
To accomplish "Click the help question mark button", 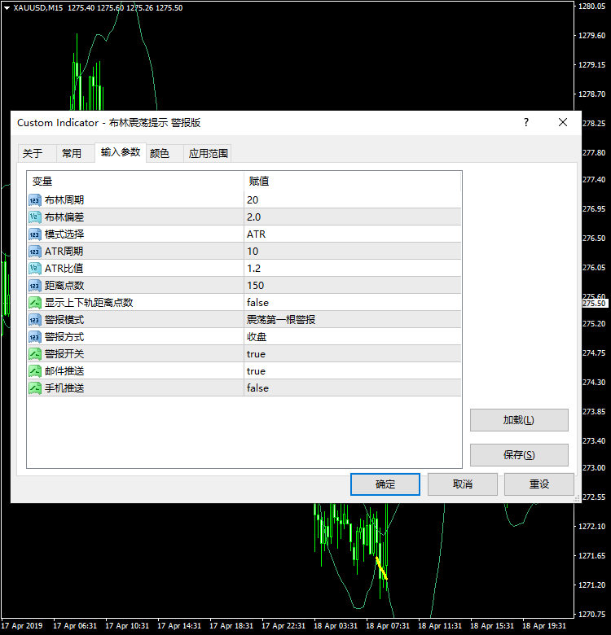I will pos(526,122).
